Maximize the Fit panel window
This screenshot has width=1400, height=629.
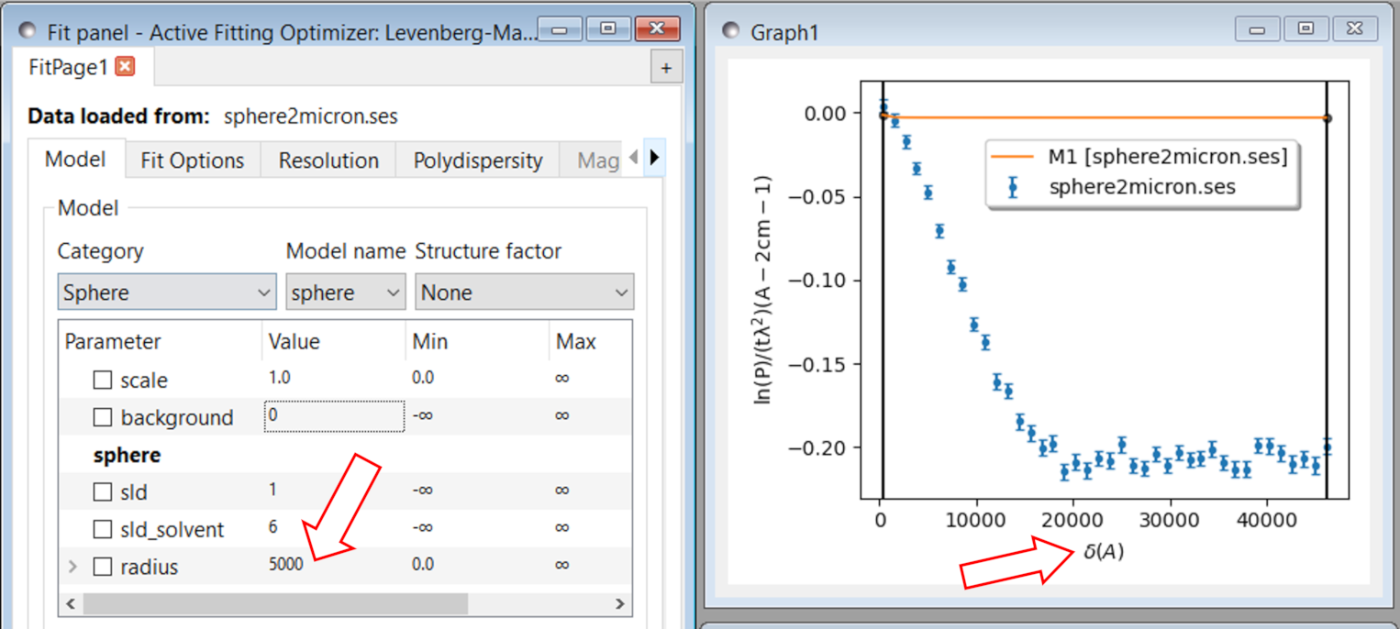click(607, 29)
